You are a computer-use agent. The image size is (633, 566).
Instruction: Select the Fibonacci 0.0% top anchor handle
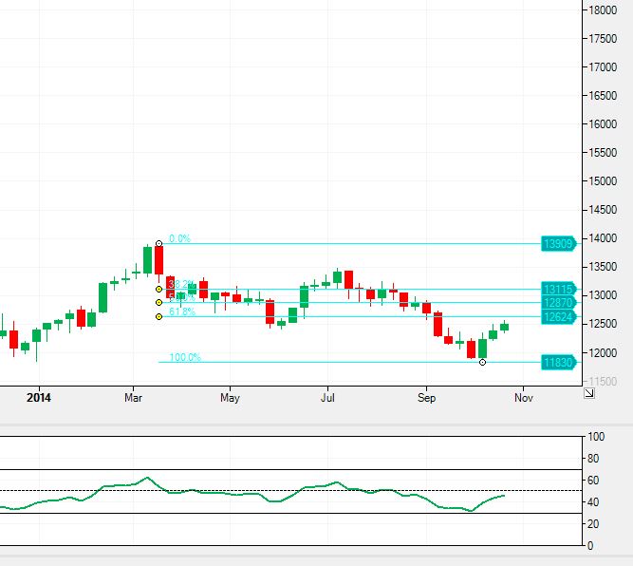click(158, 243)
